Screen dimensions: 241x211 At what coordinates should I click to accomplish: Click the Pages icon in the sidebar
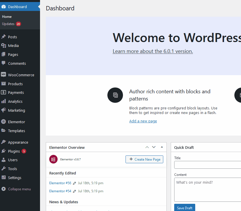coord(4,54)
